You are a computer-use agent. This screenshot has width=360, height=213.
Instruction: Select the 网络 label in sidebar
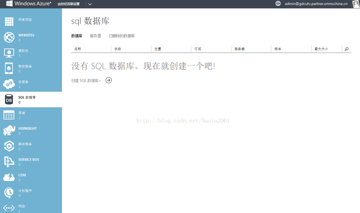22,206
